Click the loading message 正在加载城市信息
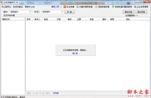This screenshot has height=98, width=151. (75, 50)
